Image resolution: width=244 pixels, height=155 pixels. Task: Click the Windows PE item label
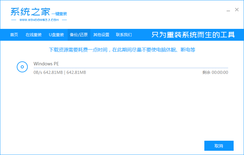46,64
